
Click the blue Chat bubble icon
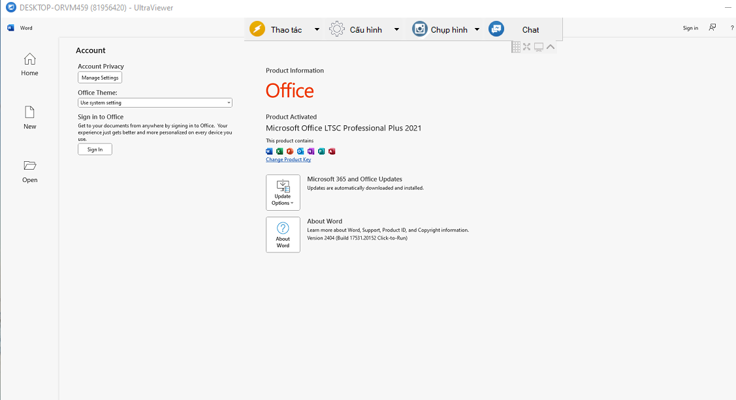coord(496,29)
